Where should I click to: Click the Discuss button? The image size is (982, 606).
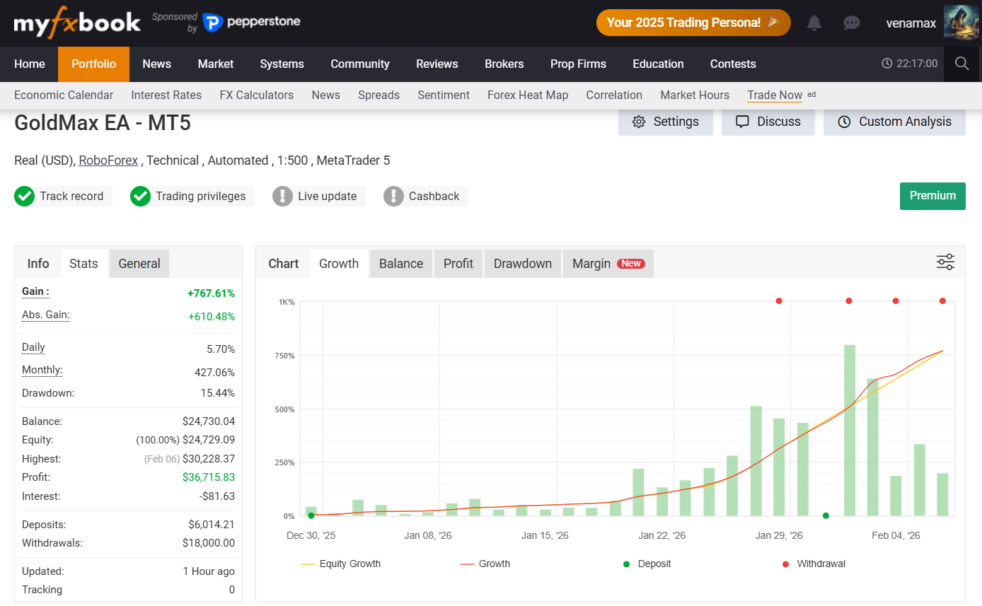[768, 122]
